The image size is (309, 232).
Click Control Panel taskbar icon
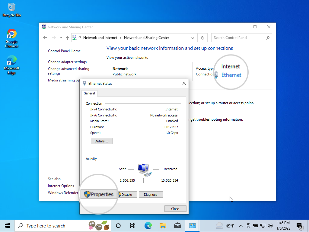[x=193, y=226]
